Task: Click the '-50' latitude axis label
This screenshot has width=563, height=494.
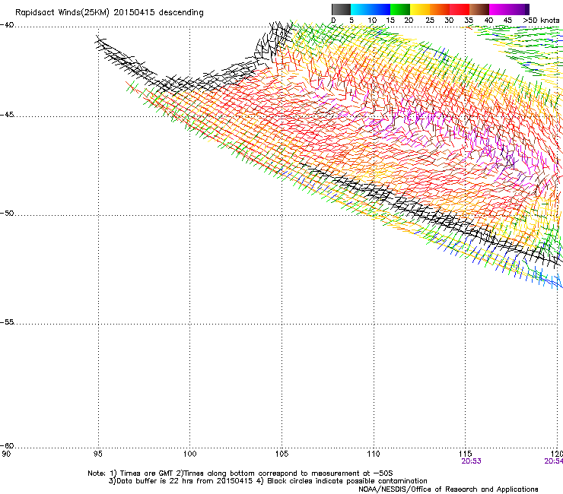Action: pos(7,213)
